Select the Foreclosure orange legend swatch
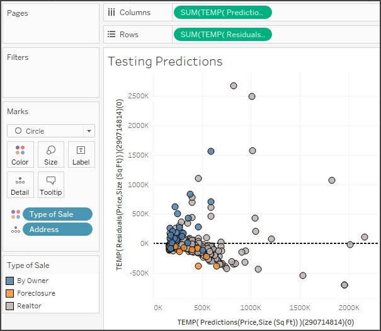 (10, 293)
